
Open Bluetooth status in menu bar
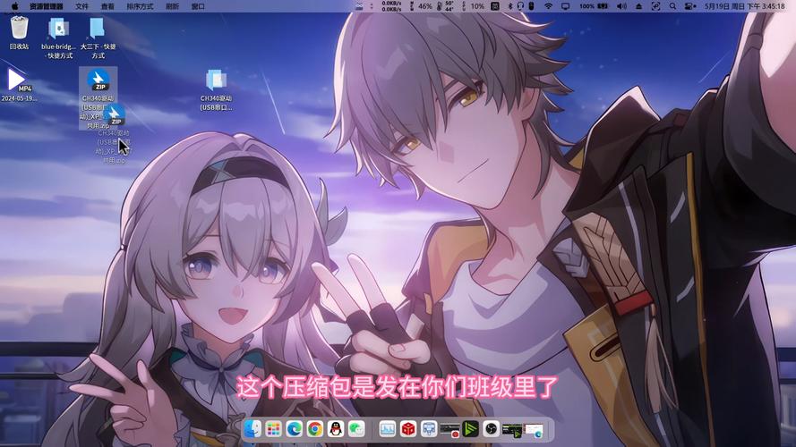pyautogui.click(x=510, y=6)
